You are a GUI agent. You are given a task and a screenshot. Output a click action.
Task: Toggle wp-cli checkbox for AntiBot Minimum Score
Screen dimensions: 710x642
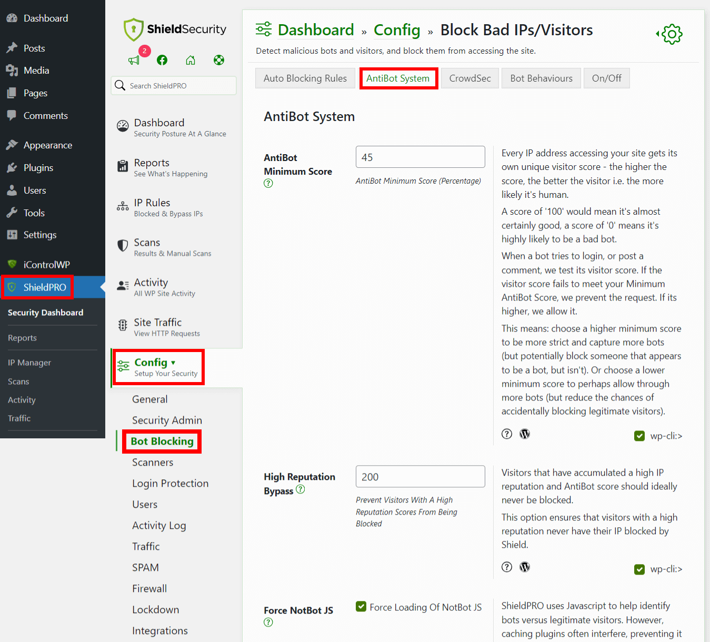pos(639,436)
